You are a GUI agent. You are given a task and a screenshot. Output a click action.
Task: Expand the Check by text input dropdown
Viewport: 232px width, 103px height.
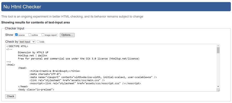27,42
